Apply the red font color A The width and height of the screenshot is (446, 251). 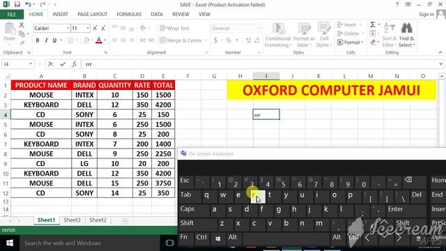click(99, 40)
